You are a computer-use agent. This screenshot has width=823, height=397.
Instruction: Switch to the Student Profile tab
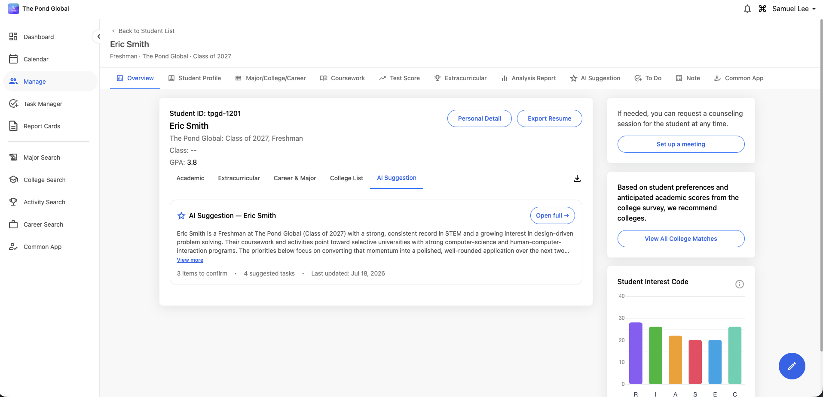click(195, 78)
